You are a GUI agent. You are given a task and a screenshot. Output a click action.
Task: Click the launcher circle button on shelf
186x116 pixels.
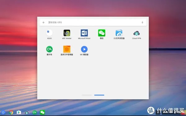point(3,112)
